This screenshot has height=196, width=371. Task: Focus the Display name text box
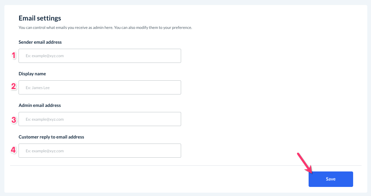pyautogui.click(x=99, y=87)
